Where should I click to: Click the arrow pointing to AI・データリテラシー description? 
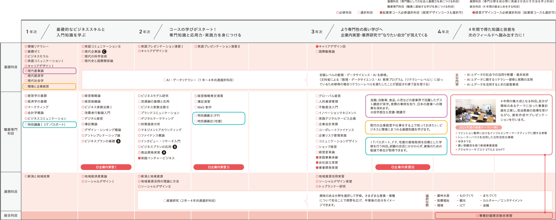tap(306, 80)
